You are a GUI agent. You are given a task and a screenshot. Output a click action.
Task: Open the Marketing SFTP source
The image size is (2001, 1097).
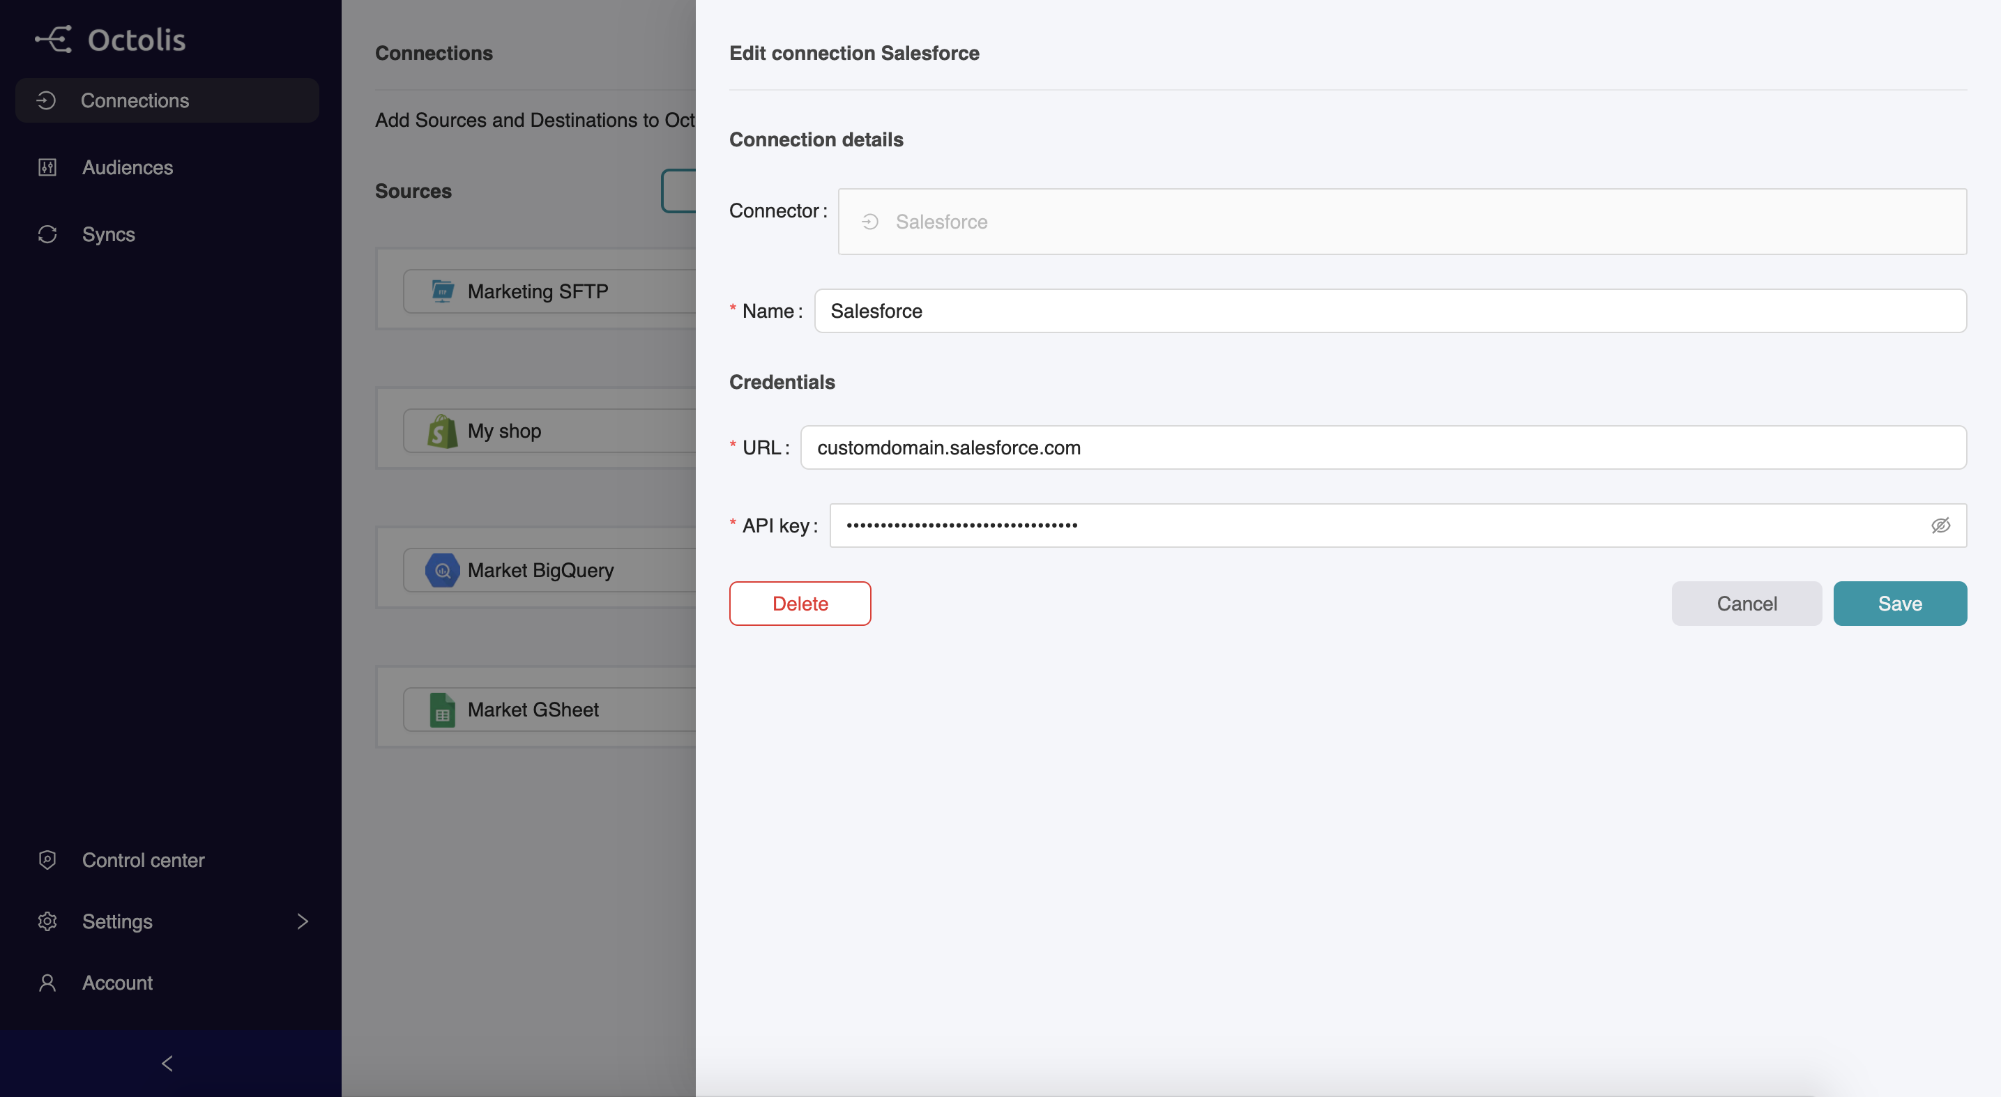click(x=549, y=291)
